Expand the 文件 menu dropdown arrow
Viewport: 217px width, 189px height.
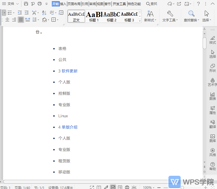tap(18, 4)
